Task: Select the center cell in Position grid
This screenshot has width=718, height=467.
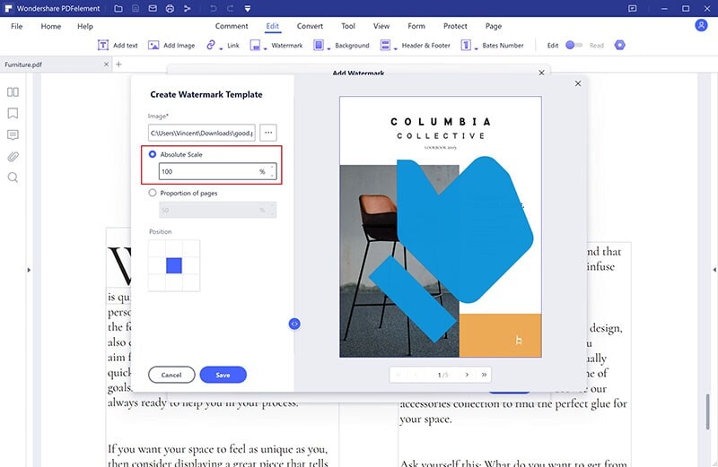Action: [x=174, y=265]
